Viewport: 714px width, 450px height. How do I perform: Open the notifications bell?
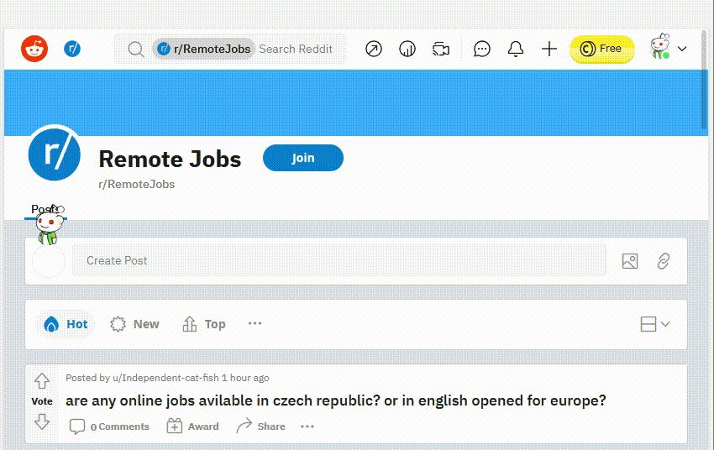(x=516, y=49)
